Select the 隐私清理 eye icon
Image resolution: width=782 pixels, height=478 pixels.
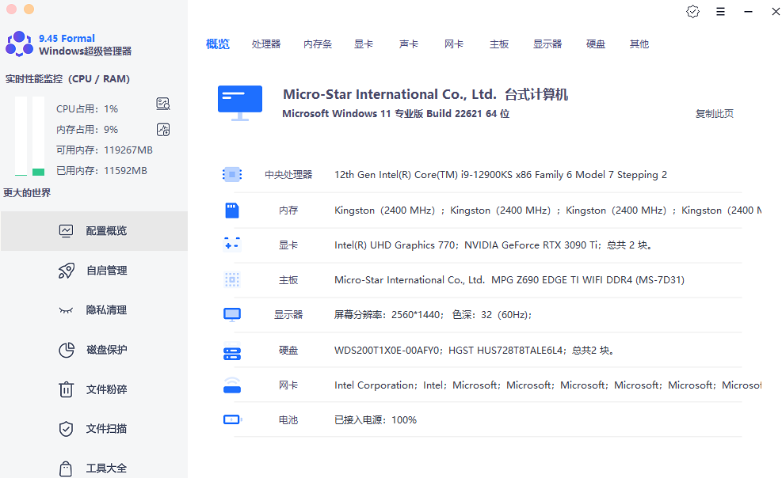point(67,310)
